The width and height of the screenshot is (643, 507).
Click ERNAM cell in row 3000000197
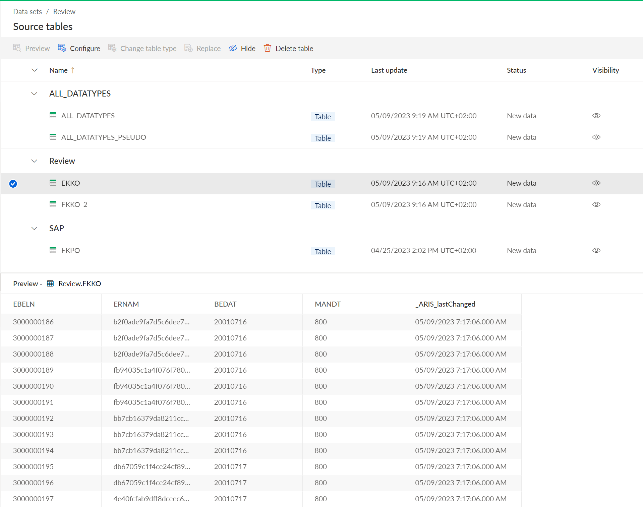tap(151, 499)
